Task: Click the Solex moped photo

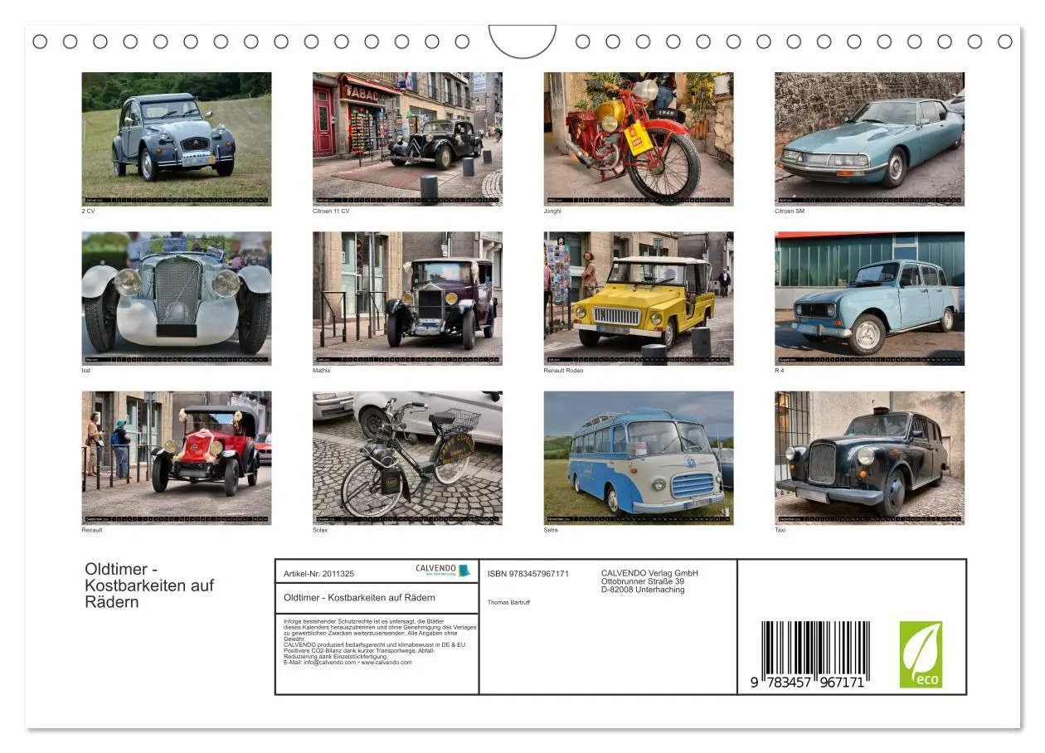Action: (407, 458)
